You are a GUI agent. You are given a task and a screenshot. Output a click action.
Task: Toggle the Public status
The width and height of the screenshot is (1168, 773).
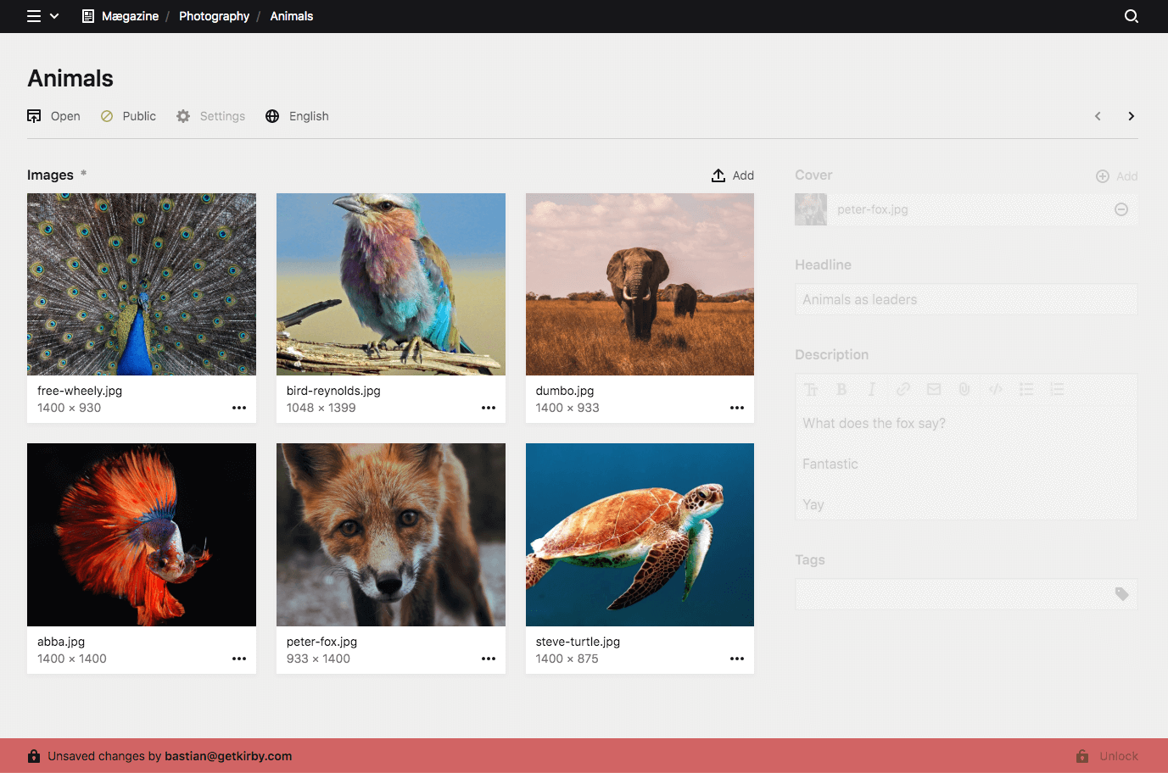tap(128, 116)
